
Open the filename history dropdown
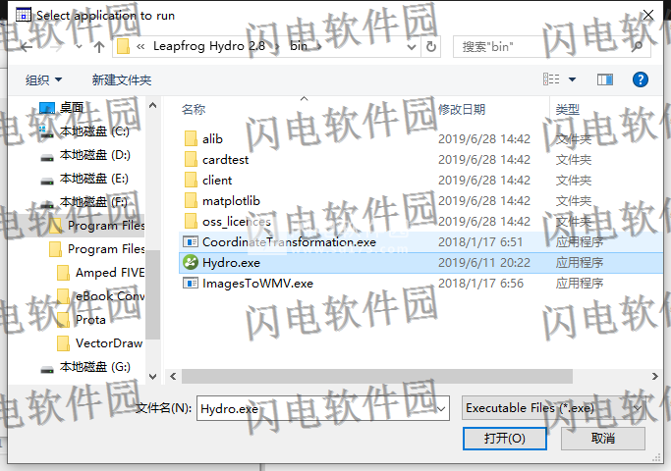(x=441, y=409)
